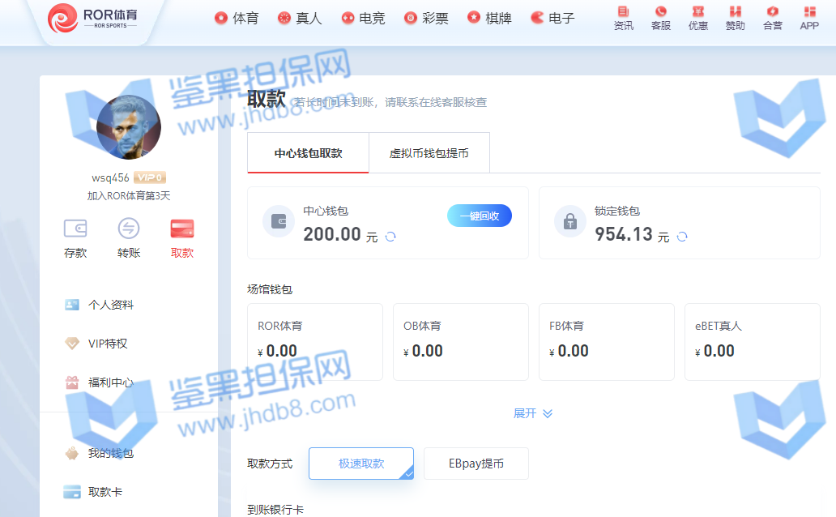
Task: Click the user profile avatar
Action: (x=129, y=127)
